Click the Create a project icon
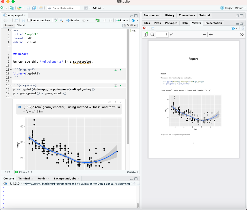Image resolution: width=247 pixels, height=210 pixels. tap(12, 8)
